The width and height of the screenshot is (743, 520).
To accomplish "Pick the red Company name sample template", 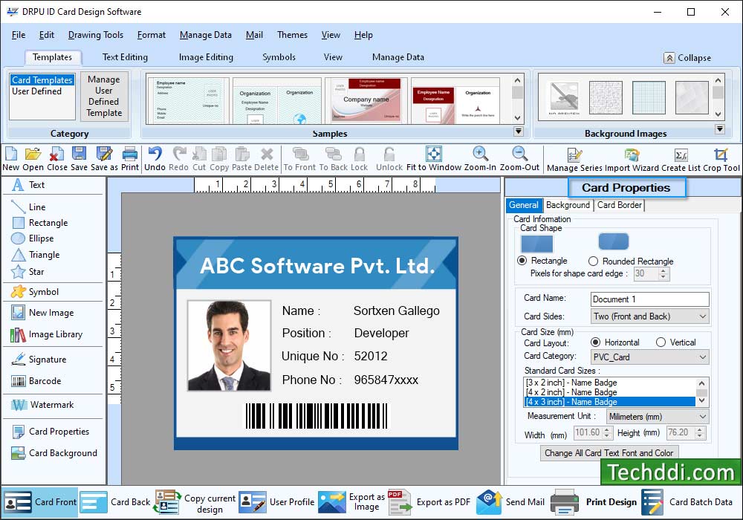I will [x=366, y=100].
